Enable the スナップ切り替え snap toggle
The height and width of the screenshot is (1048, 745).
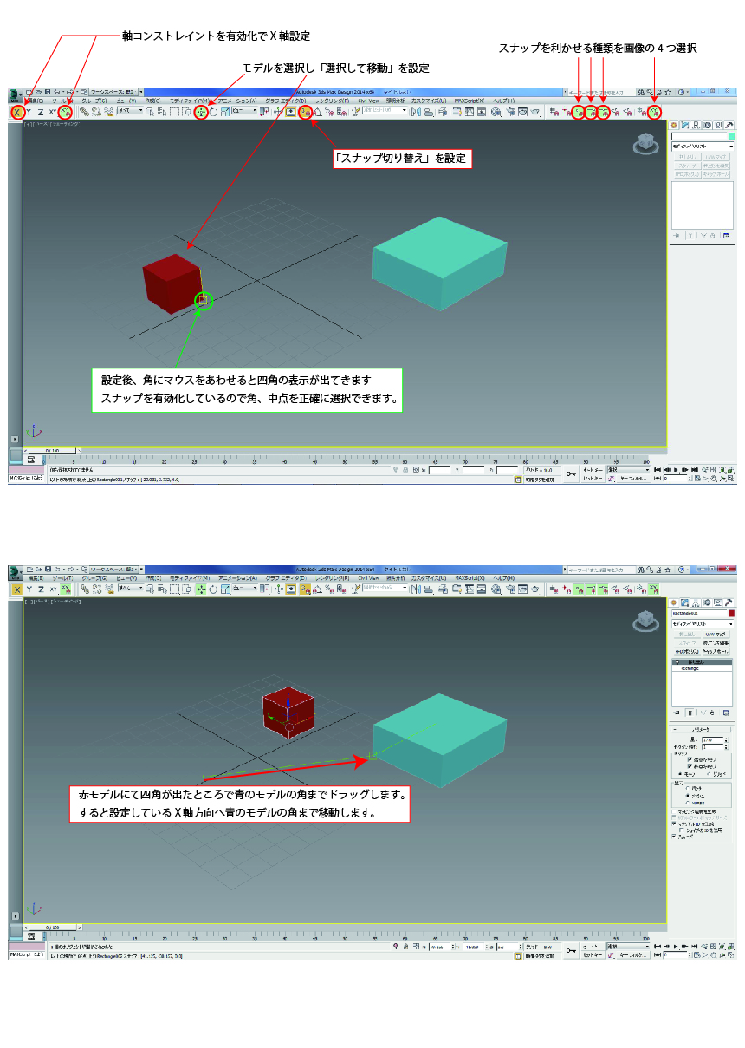(305, 112)
